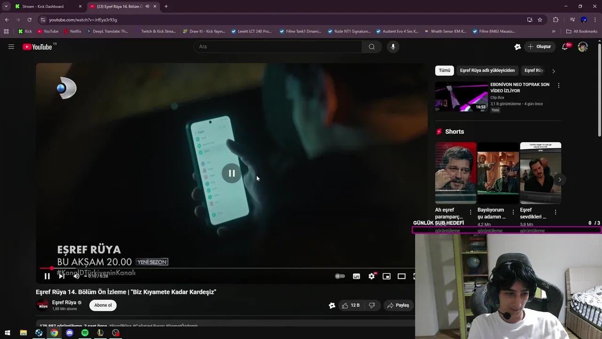Dislike the Eşref Rüya video
Viewport: 602px width, 339px height.
[x=372, y=306]
